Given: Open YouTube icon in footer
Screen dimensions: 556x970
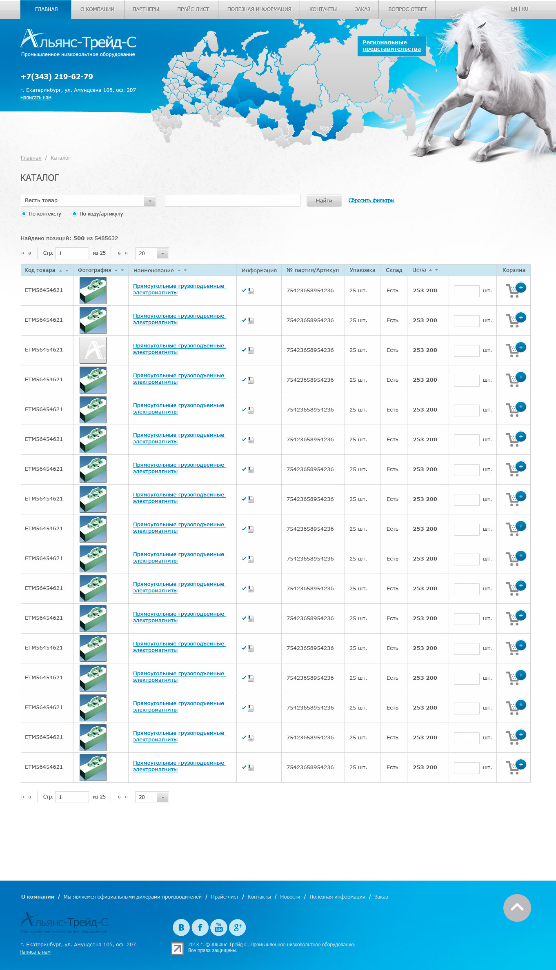Looking at the screenshot, I should coord(219,927).
